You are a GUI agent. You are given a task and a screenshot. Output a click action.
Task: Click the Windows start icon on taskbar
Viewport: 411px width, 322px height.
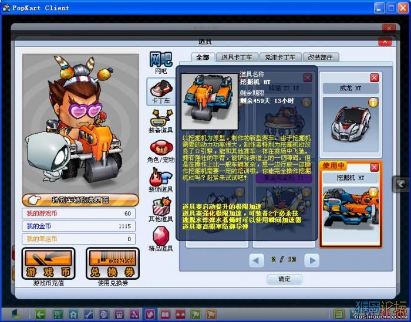pos(16,314)
